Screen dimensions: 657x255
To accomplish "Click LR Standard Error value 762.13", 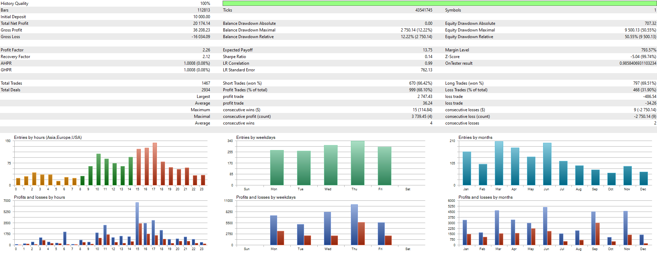I will pos(426,70).
